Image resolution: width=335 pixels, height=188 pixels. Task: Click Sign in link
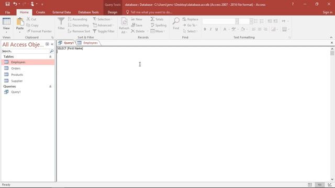(328, 13)
